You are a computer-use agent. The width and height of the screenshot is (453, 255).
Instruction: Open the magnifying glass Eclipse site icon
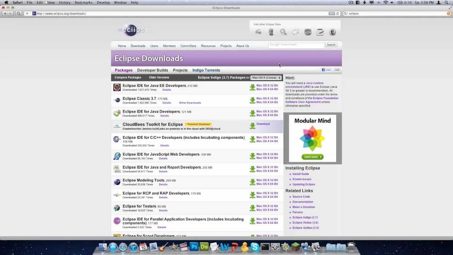[283, 32]
